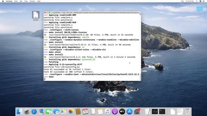This screenshot has height=116, width=207.
Task: Open Calendar icon showing 15
Action: coord(85,111)
